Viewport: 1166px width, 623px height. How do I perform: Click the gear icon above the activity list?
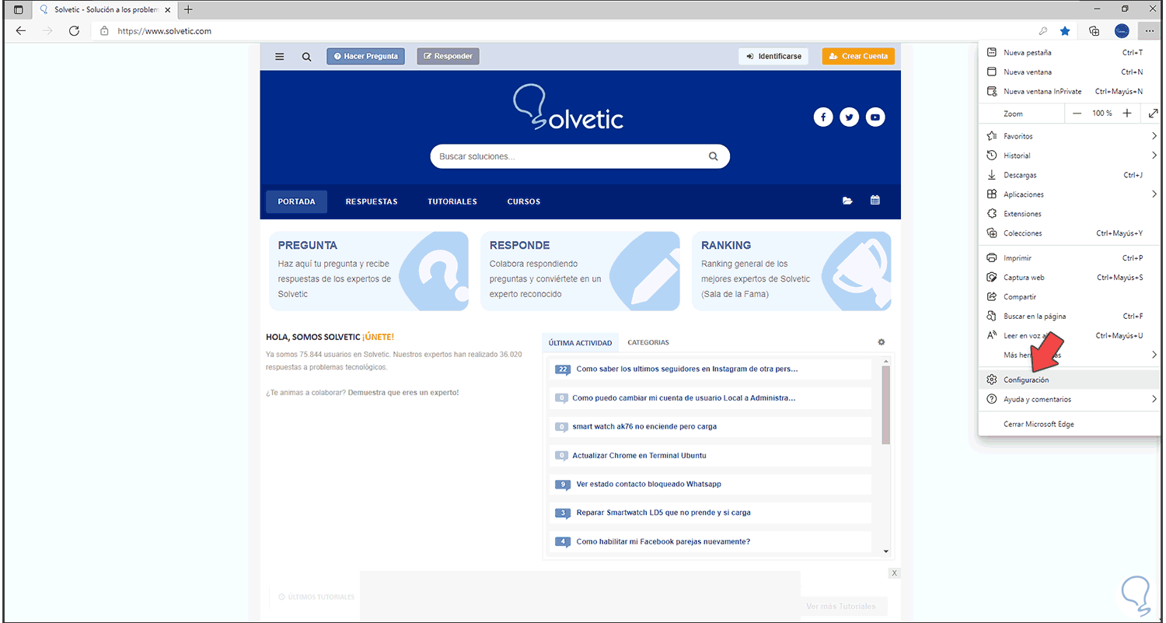[x=881, y=342]
